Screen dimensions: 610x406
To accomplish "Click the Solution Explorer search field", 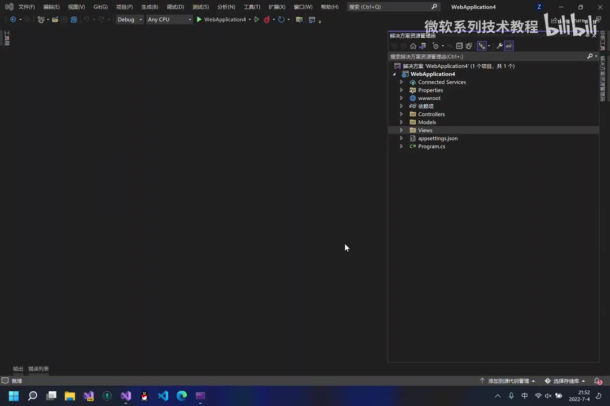I will [x=488, y=56].
